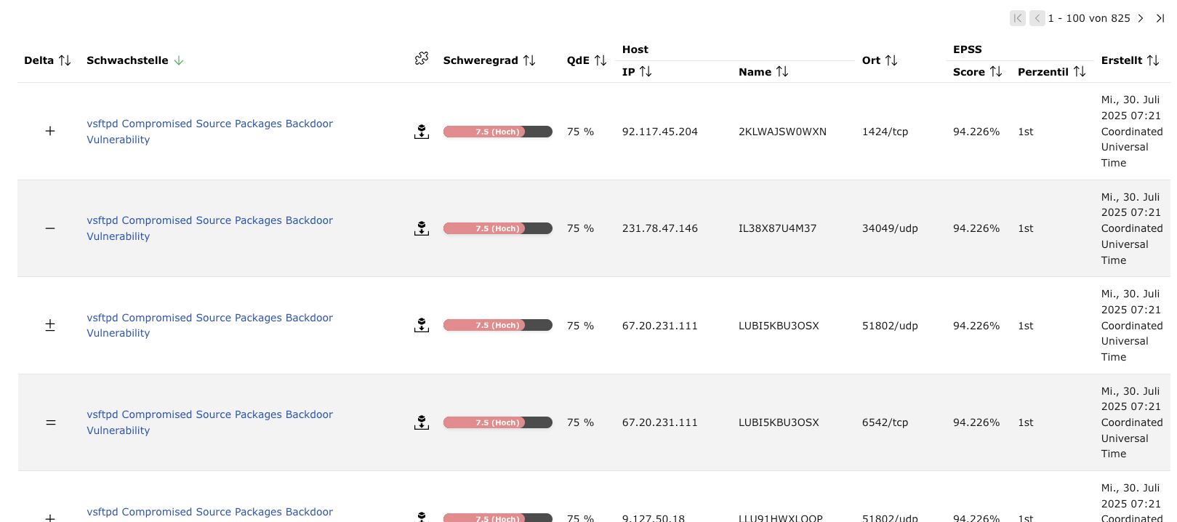Click the plus delta icon in first row
Screen dimensions: 1177x522
pyautogui.click(x=50, y=132)
